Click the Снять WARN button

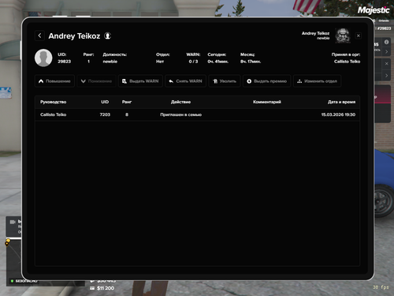point(185,81)
